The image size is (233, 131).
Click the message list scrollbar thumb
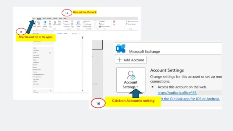coord(82,37)
